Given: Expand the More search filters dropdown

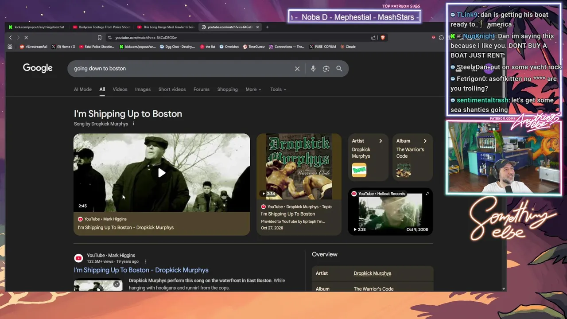Looking at the screenshot, I should 253,89.
